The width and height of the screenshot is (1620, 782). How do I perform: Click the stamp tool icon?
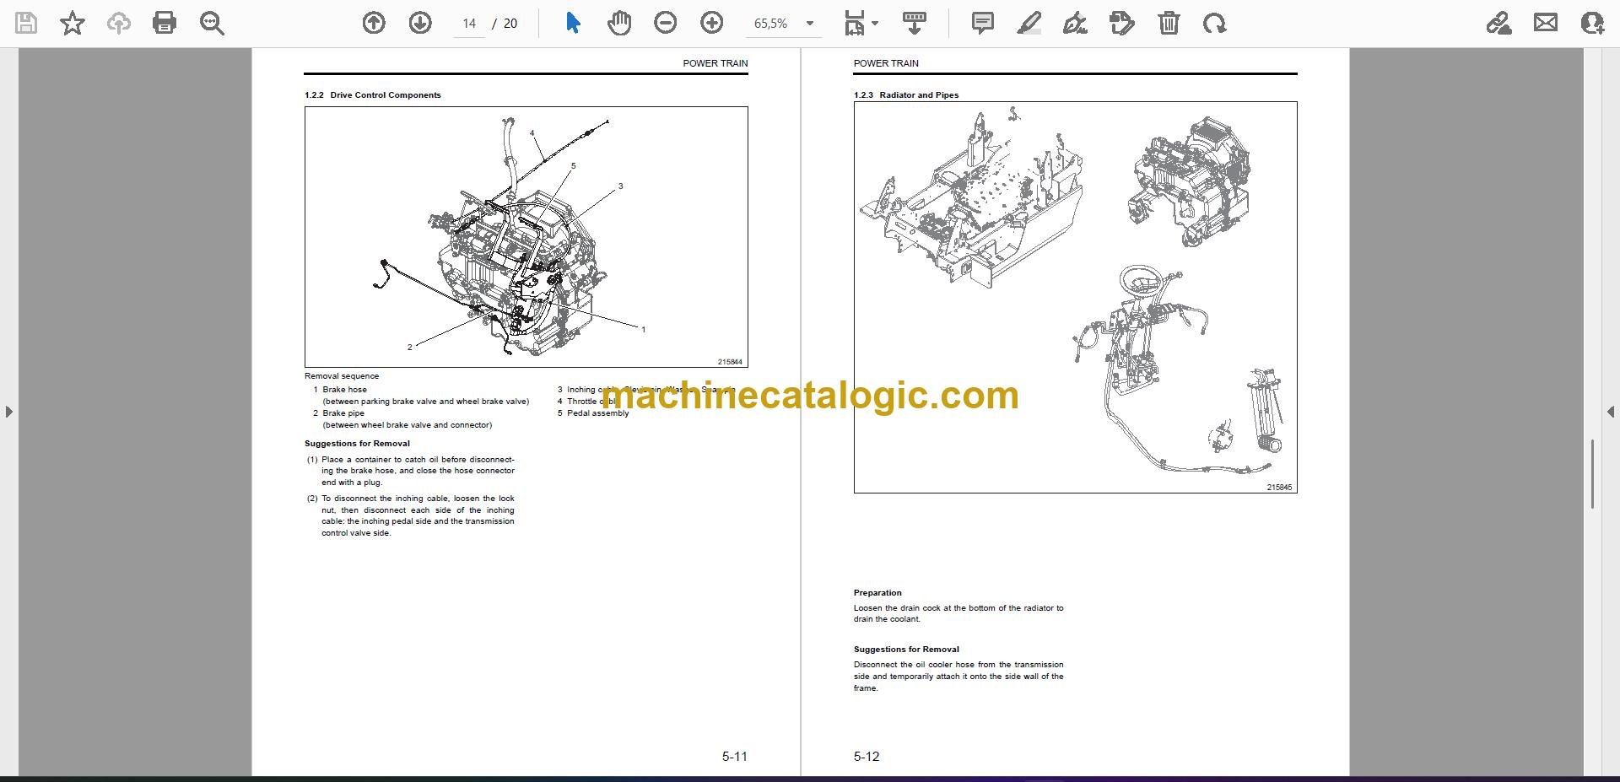[x=1122, y=23]
